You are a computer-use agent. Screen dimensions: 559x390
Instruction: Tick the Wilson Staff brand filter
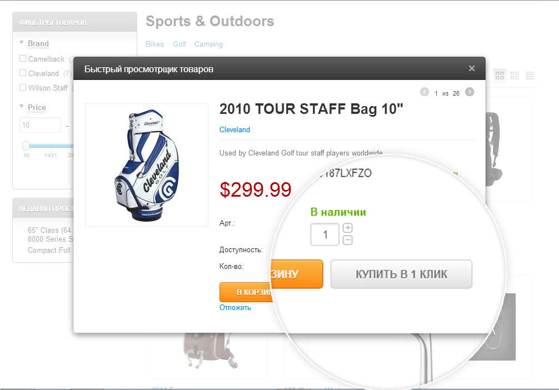point(23,87)
